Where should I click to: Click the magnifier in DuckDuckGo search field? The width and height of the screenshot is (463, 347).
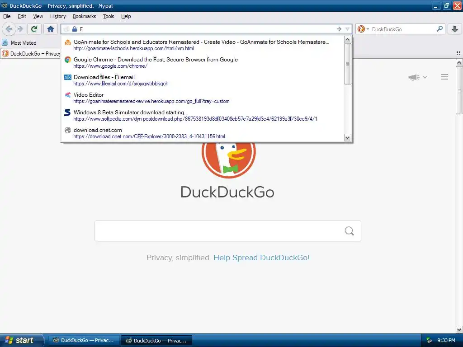point(350,231)
